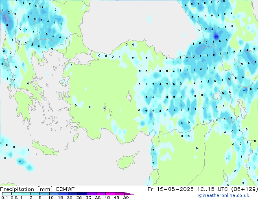Select the 35–40 mm violet legend box
The image size is (258, 199).
coord(101,194)
